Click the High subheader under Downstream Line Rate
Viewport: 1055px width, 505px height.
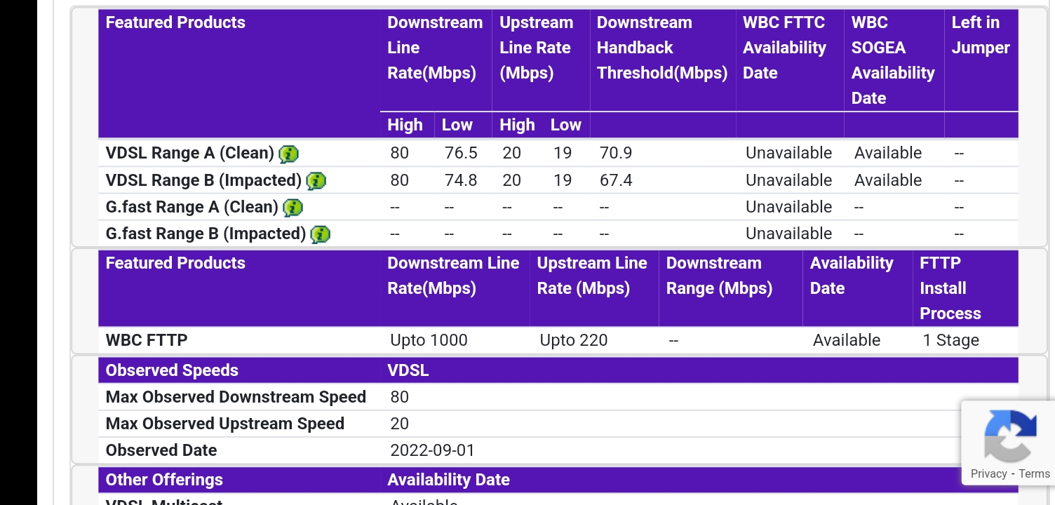point(405,125)
